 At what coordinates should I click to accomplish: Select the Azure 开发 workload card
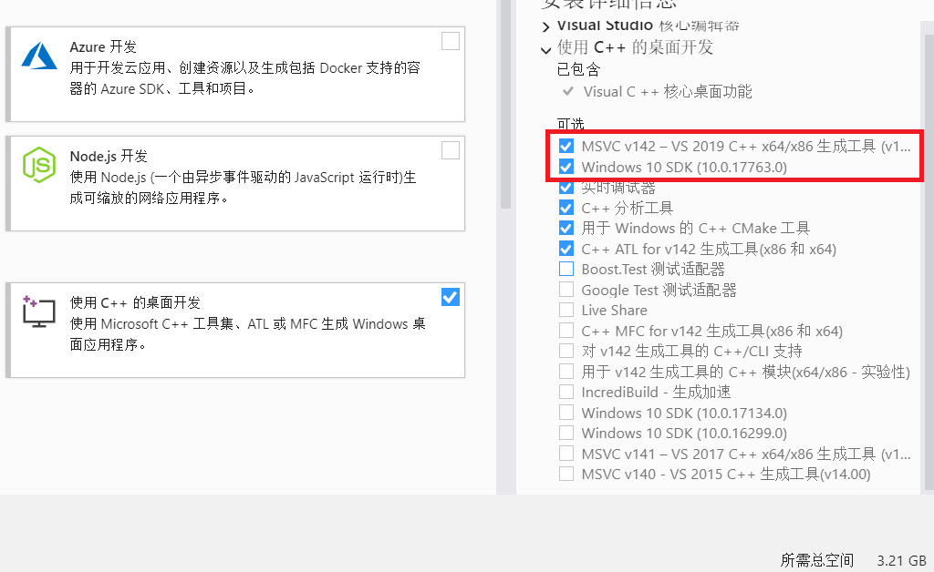pyautogui.click(x=237, y=74)
